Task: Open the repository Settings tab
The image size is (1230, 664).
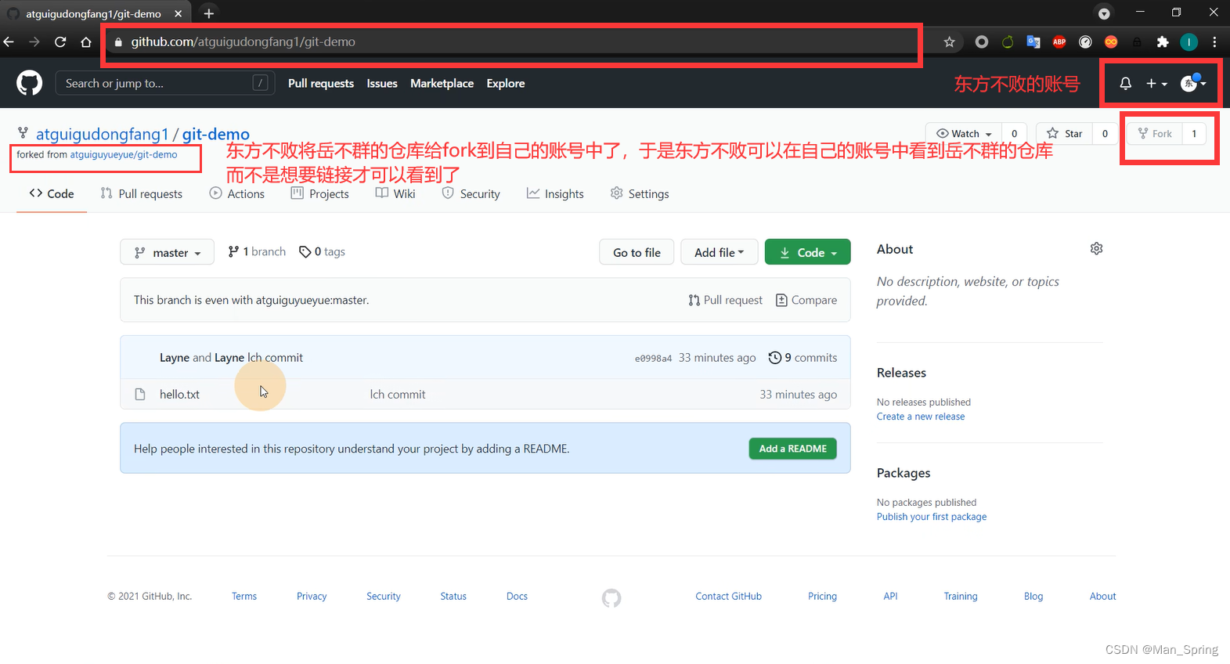Action: pos(640,193)
